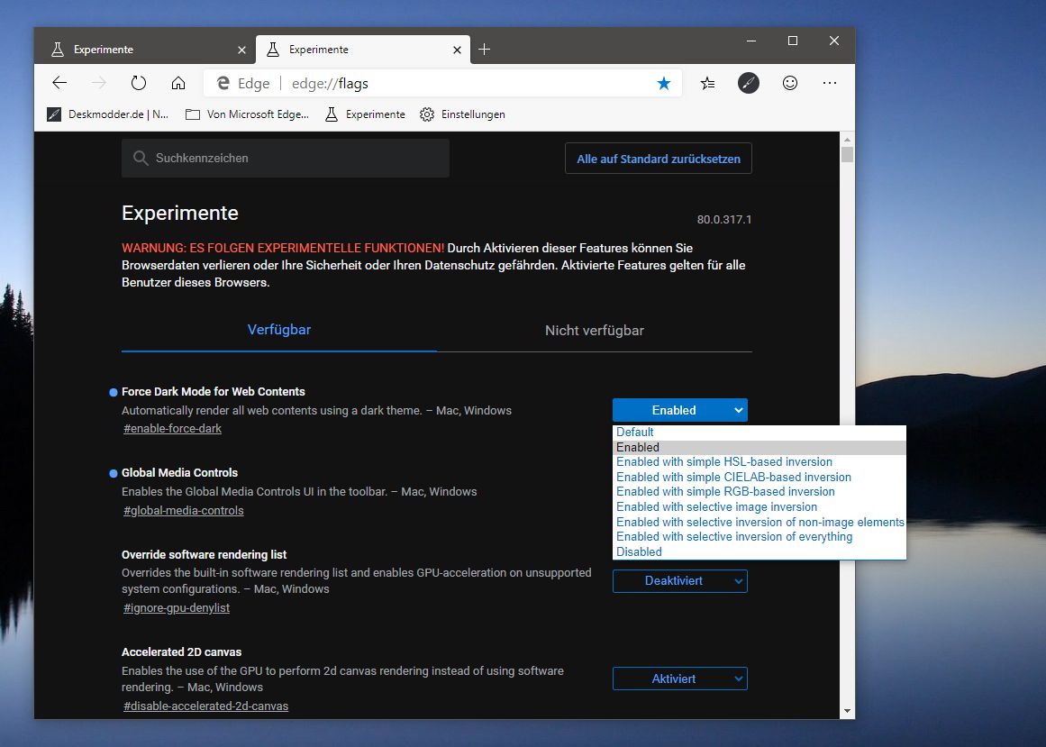Open the home page via home icon
This screenshot has width=1046, height=747.
click(178, 83)
